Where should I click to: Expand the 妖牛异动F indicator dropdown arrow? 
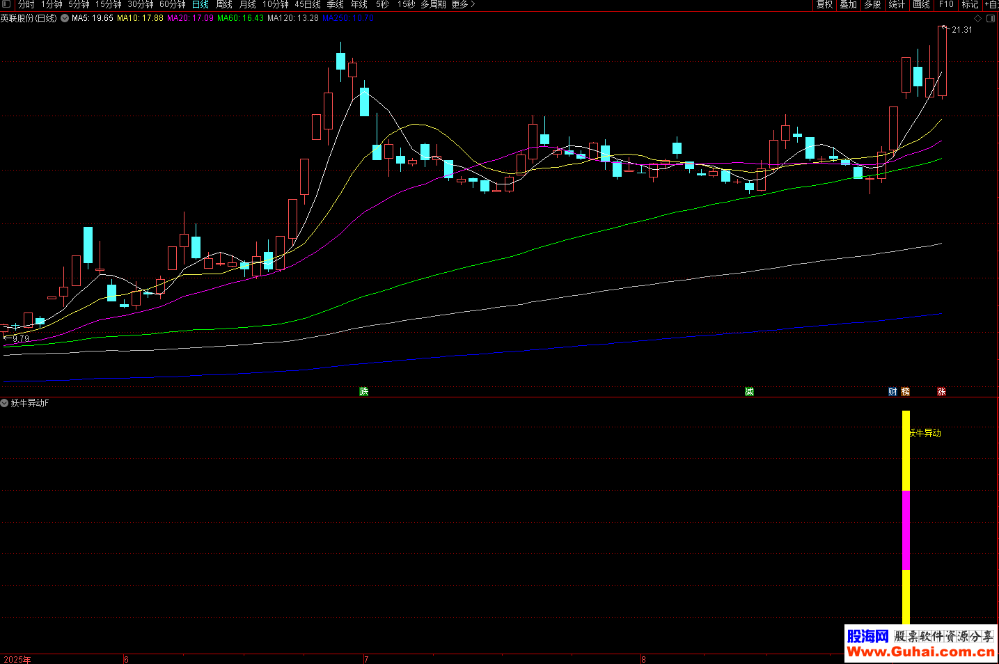pyautogui.click(x=4, y=403)
